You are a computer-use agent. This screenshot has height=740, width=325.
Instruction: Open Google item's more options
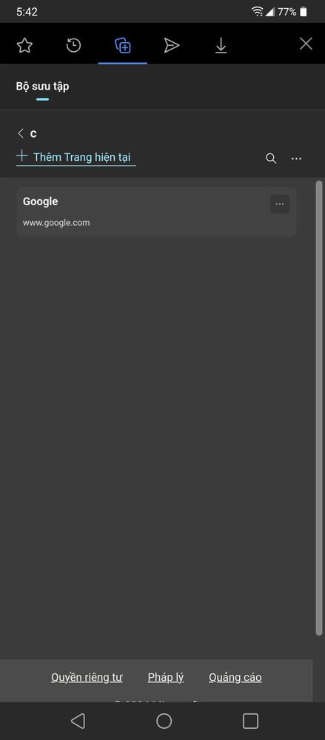click(280, 204)
